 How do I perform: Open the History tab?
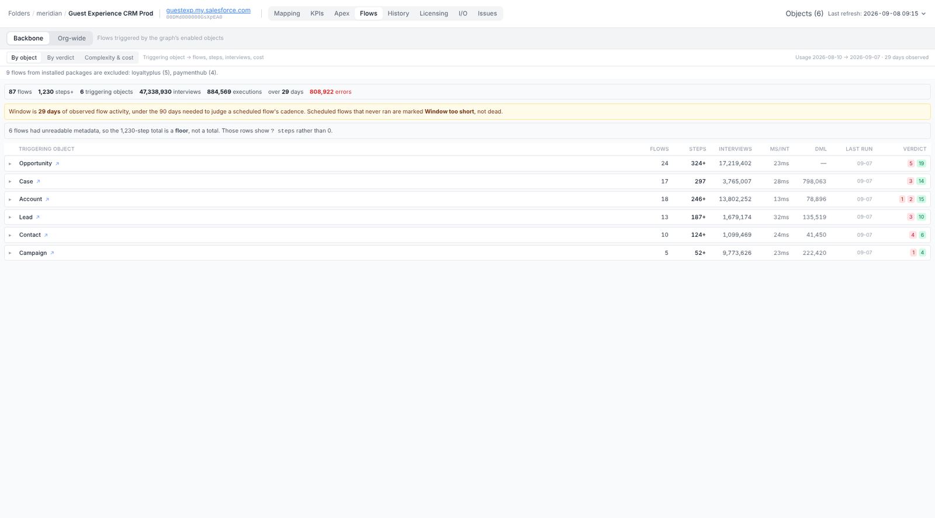coord(399,13)
